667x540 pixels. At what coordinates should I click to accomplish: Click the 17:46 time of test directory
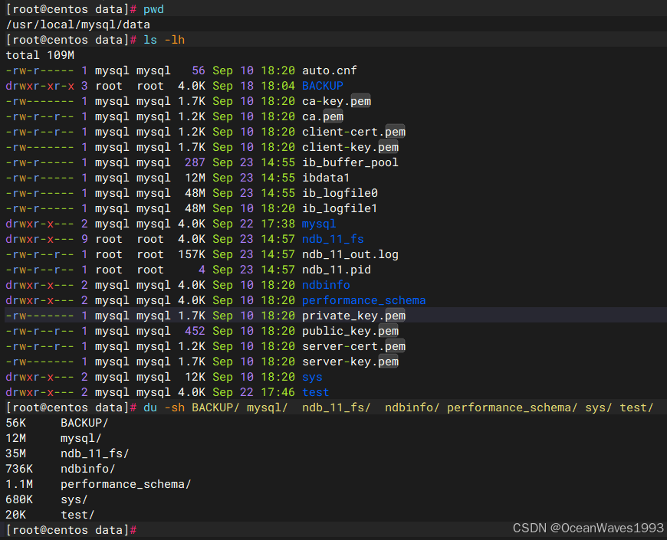278,391
